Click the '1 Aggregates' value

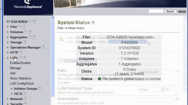point(130,64)
